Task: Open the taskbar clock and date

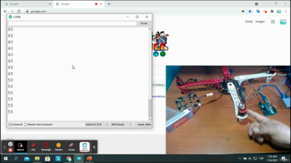Action: tap(272, 158)
